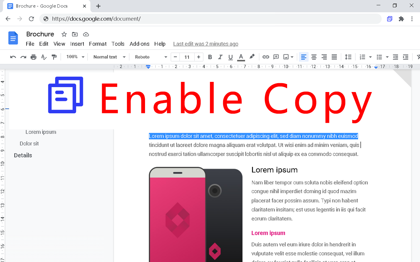Screen dimensions: 420x262
Task: Add a comment using the toolbar icon
Action: (x=276, y=57)
